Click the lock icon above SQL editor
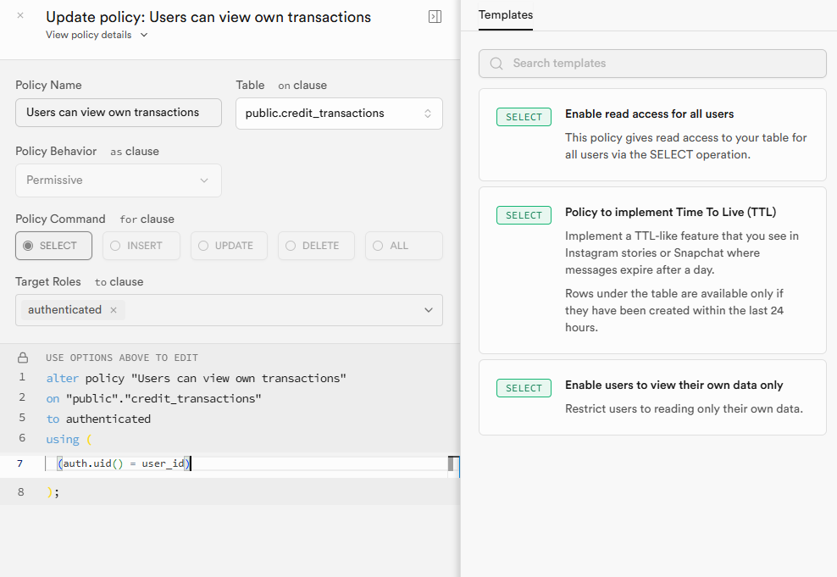Viewport: 837px width, 577px height. [23, 358]
